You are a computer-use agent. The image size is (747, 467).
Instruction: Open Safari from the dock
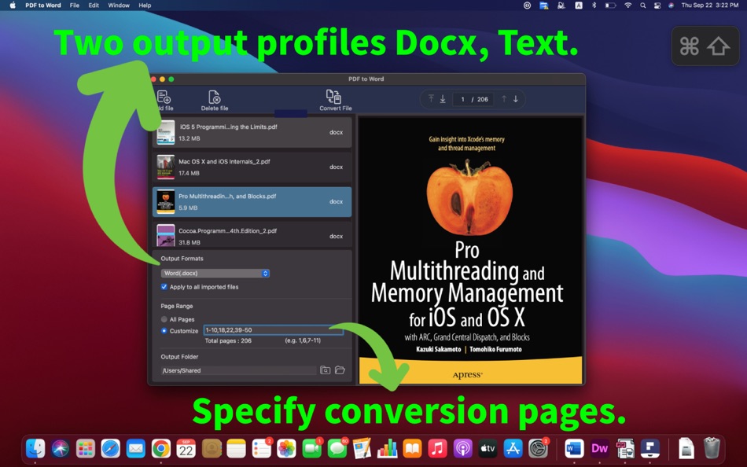click(x=111, y=448)
